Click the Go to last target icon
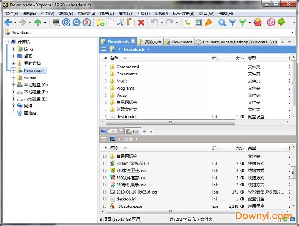This screenshot has width=299, height=226. tap(87, 23)
